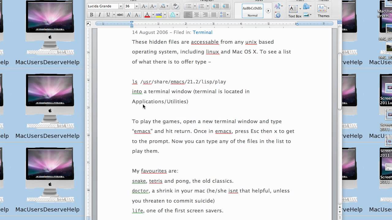
Task: Click the Bulleted List icon
Action: tap(188, 6)
